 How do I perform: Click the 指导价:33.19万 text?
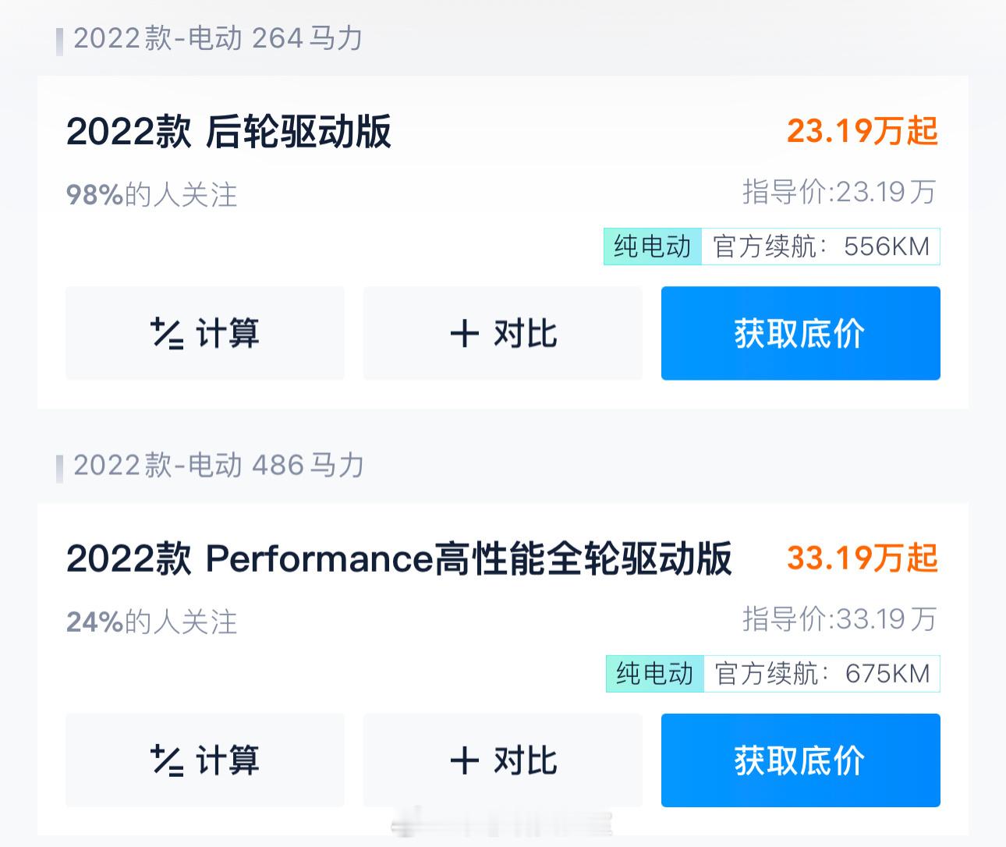pos(839,619)
